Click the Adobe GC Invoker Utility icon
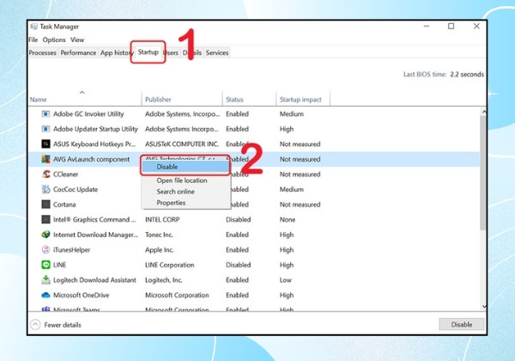Screen dimensions: 515x361 (45, 114)
